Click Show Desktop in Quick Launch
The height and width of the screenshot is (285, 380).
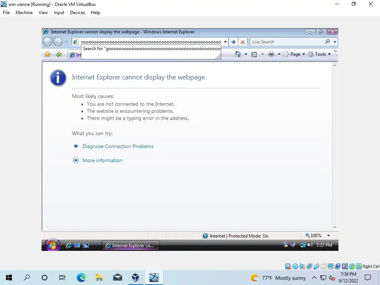click(x=77, y=245)
